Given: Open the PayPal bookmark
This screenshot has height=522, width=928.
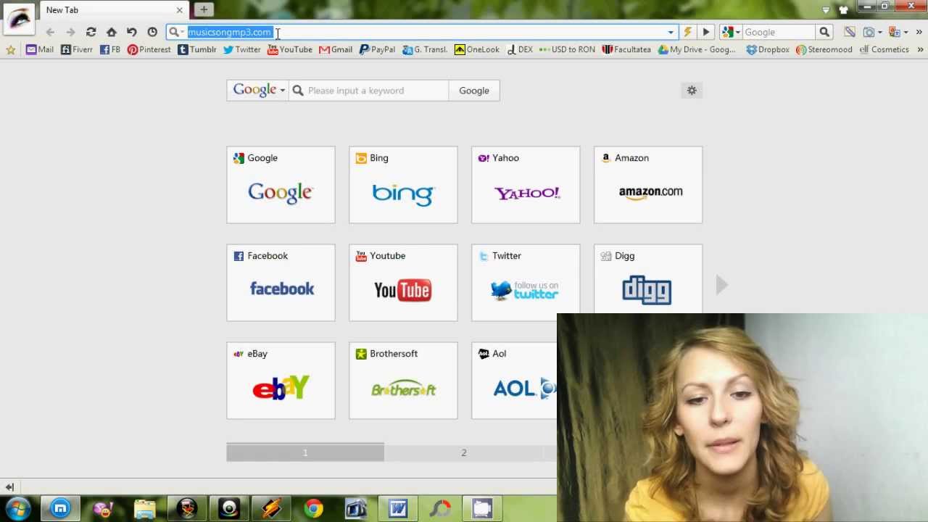Looking at the screenshot, I should coord(377,49).
